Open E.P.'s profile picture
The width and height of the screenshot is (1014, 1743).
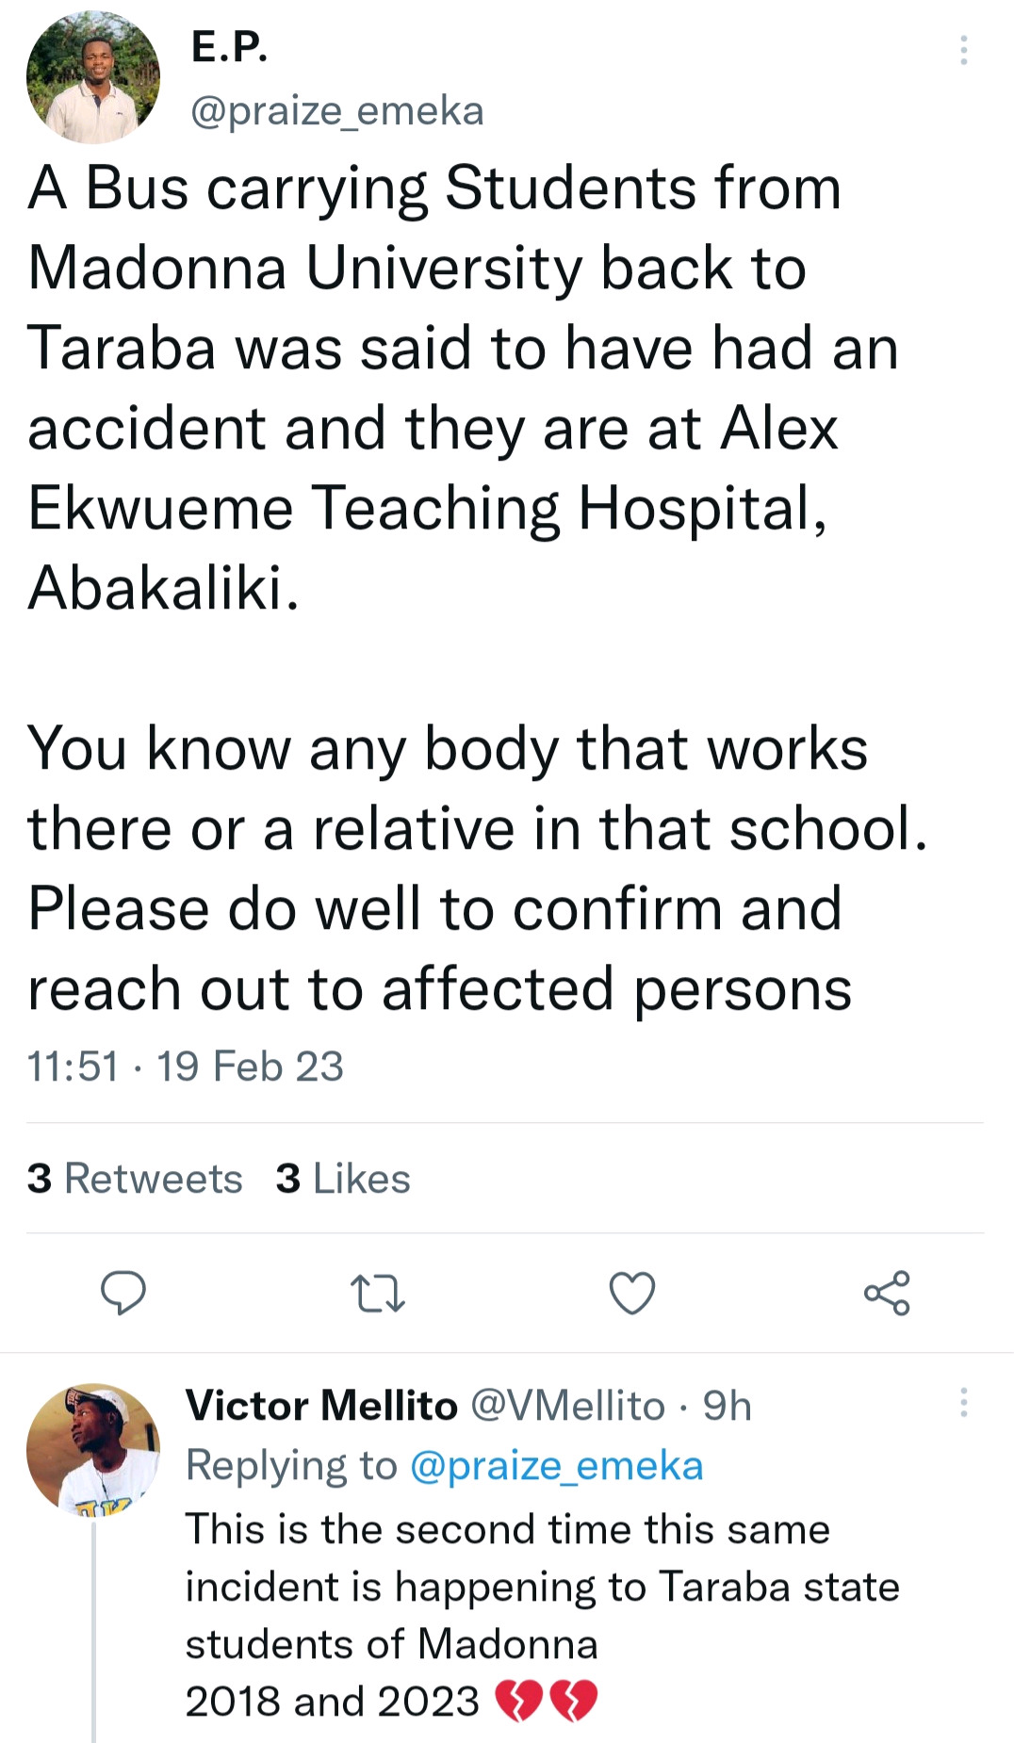(92, 78)
